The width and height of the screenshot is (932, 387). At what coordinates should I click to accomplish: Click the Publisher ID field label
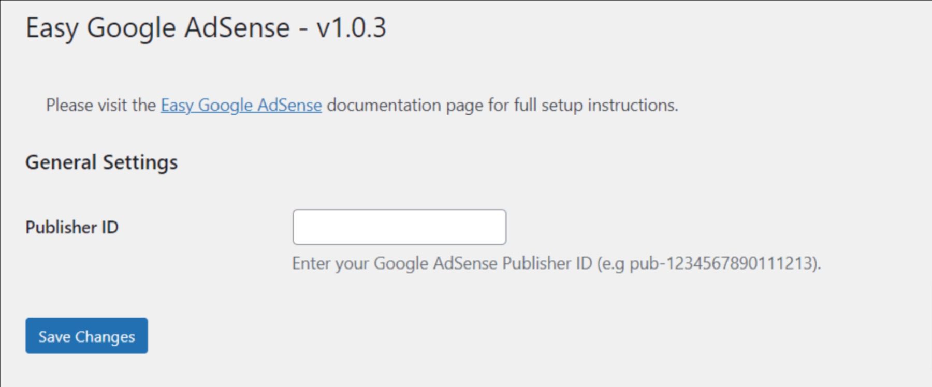[x=72, y=227]
